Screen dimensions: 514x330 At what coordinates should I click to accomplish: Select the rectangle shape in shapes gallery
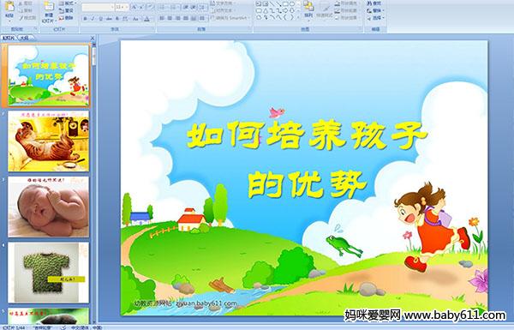(x=285, y=3)
